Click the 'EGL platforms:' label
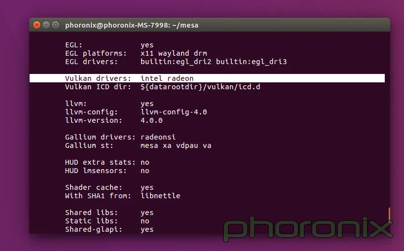Image resolution: width=404 pixels, height=251 pixels. 96,53
